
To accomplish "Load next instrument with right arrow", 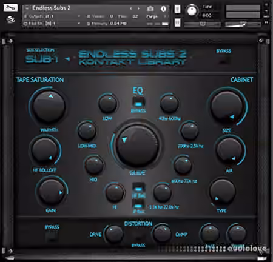I will tap(138, 8).
